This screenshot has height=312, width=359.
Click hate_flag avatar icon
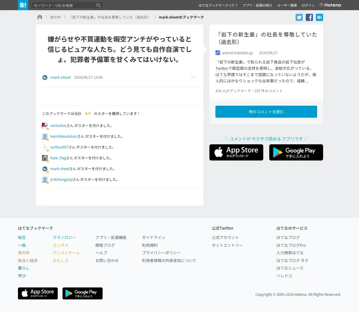pyautogui.click(x=45, y=158)
